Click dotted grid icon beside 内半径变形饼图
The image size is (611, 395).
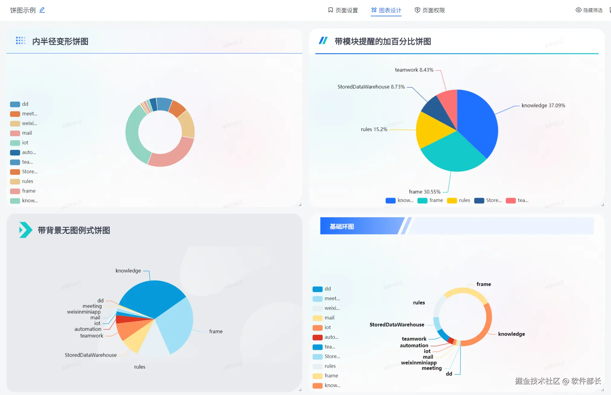(x=21, y=41)
